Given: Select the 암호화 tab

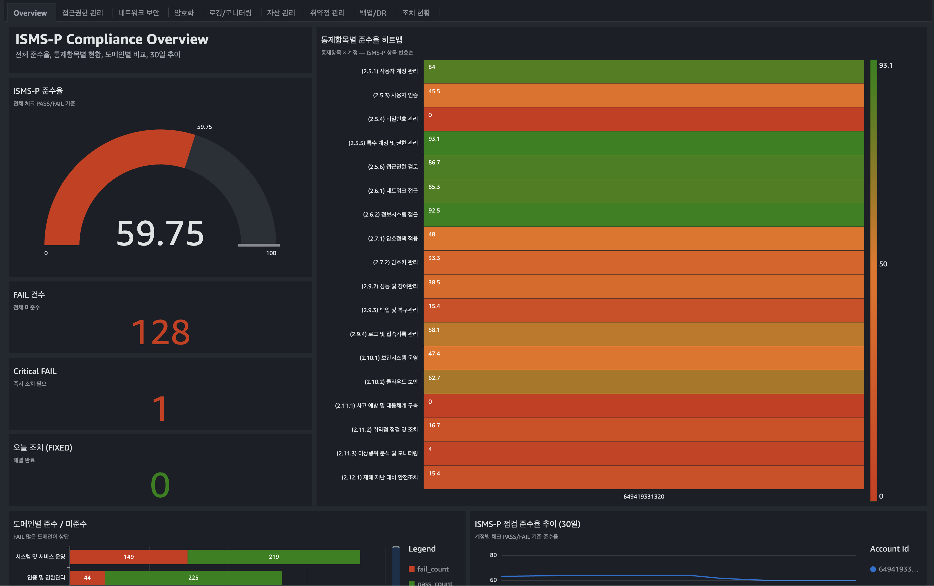Looking at the screenshot, I should [184, 12].
